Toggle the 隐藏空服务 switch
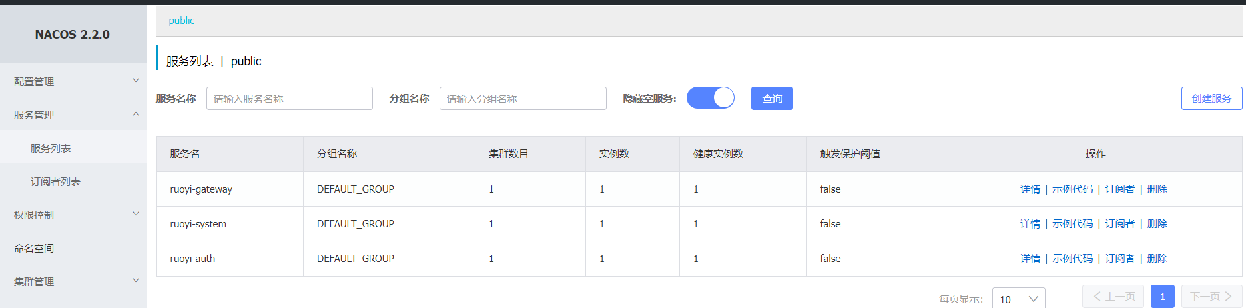This screenshot has height=308, width=1246. (x=710, y=98)
